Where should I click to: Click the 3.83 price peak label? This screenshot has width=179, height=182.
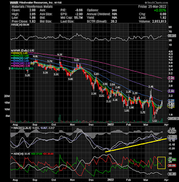click(77, 60)
